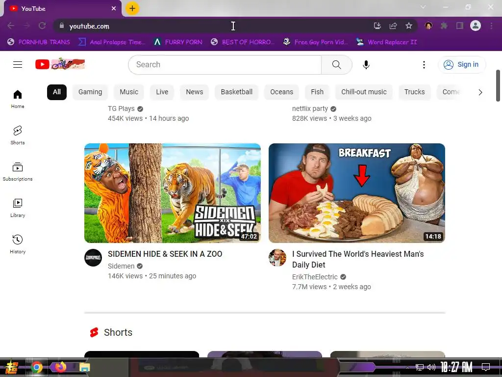Select the Basketball filter chip

coord(237,92)
